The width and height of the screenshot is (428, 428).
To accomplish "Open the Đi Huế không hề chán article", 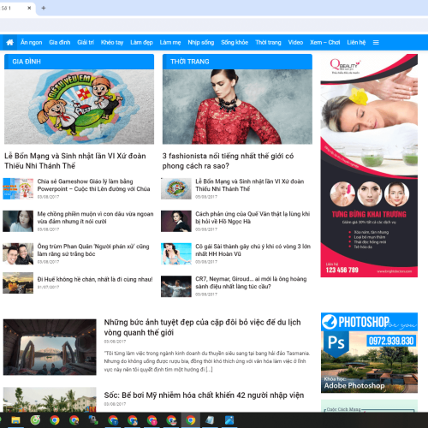I will (x=95, y=279).
